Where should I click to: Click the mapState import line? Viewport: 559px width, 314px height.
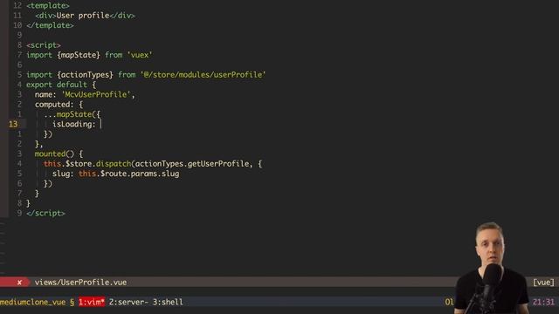pyautogui.click(x=89, y=55)
